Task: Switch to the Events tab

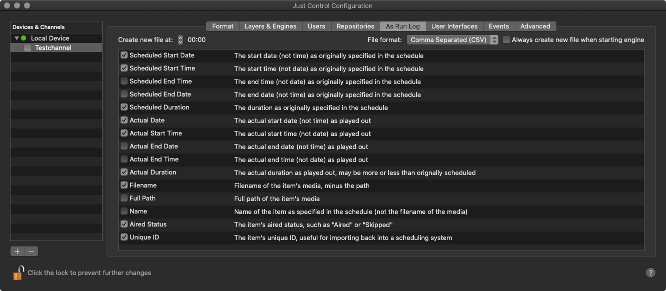Action: pos(499,26)
